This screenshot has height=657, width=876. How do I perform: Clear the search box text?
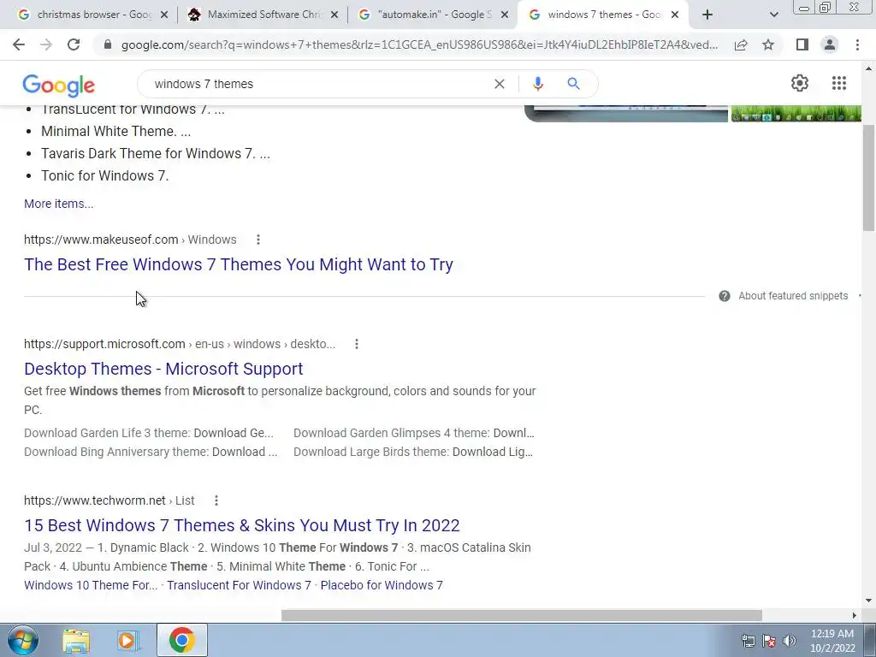click(500, 84)
